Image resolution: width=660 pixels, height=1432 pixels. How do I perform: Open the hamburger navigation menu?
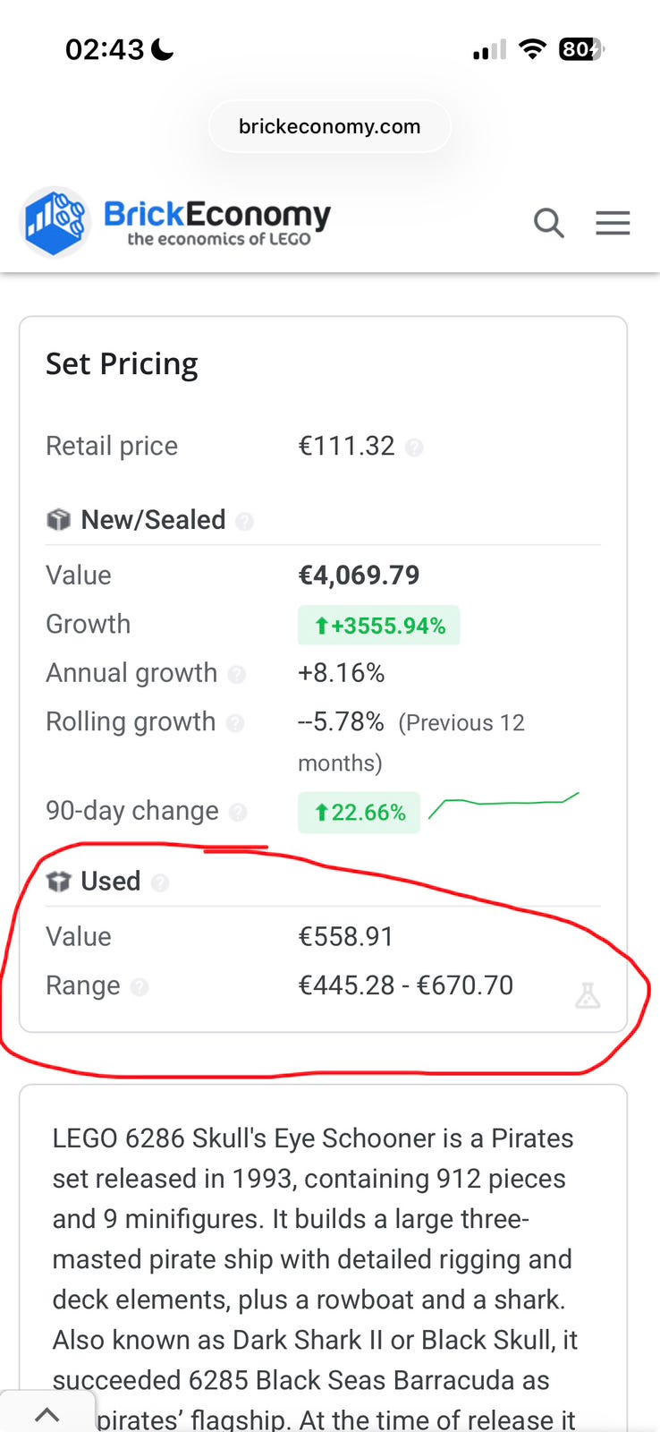click(x=613, y=223)
